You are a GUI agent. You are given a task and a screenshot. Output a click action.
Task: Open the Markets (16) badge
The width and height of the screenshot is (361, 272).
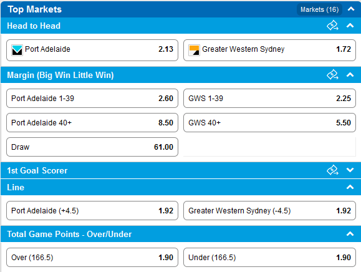pyautogui.click(x=319, y=9)
